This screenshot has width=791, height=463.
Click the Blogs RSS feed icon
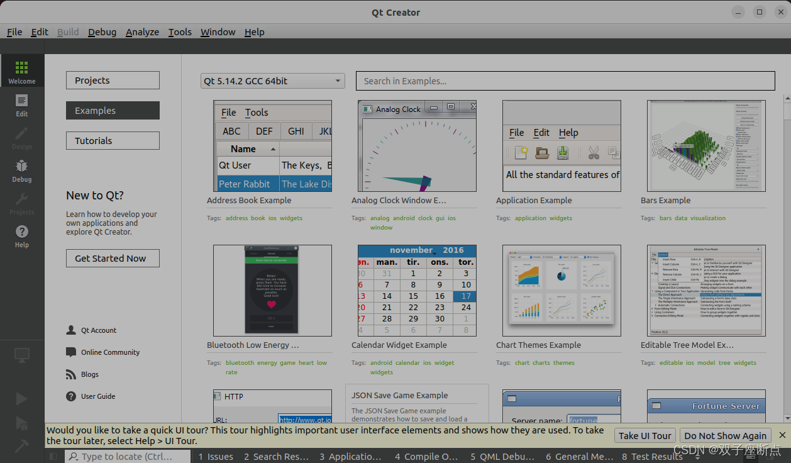(71, 374)
